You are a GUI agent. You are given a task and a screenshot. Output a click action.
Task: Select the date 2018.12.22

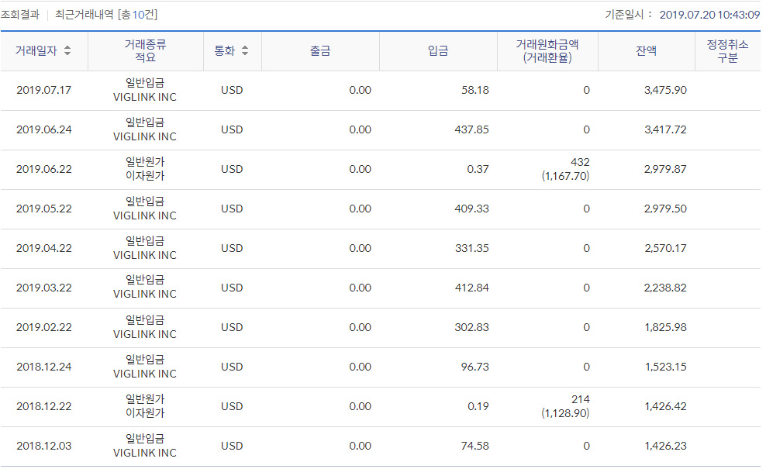[x=44, y=406]
